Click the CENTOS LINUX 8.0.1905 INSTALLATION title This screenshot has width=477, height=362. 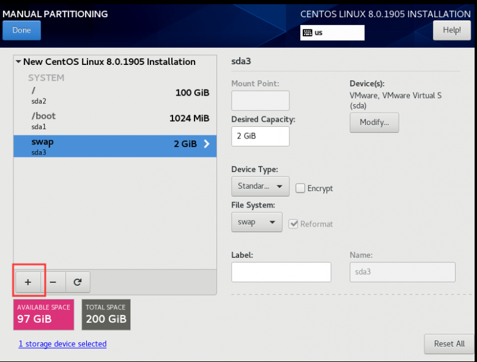coord(385,14)
